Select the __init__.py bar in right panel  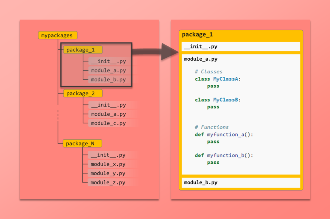pyautogui.click(x=241, y=47)
